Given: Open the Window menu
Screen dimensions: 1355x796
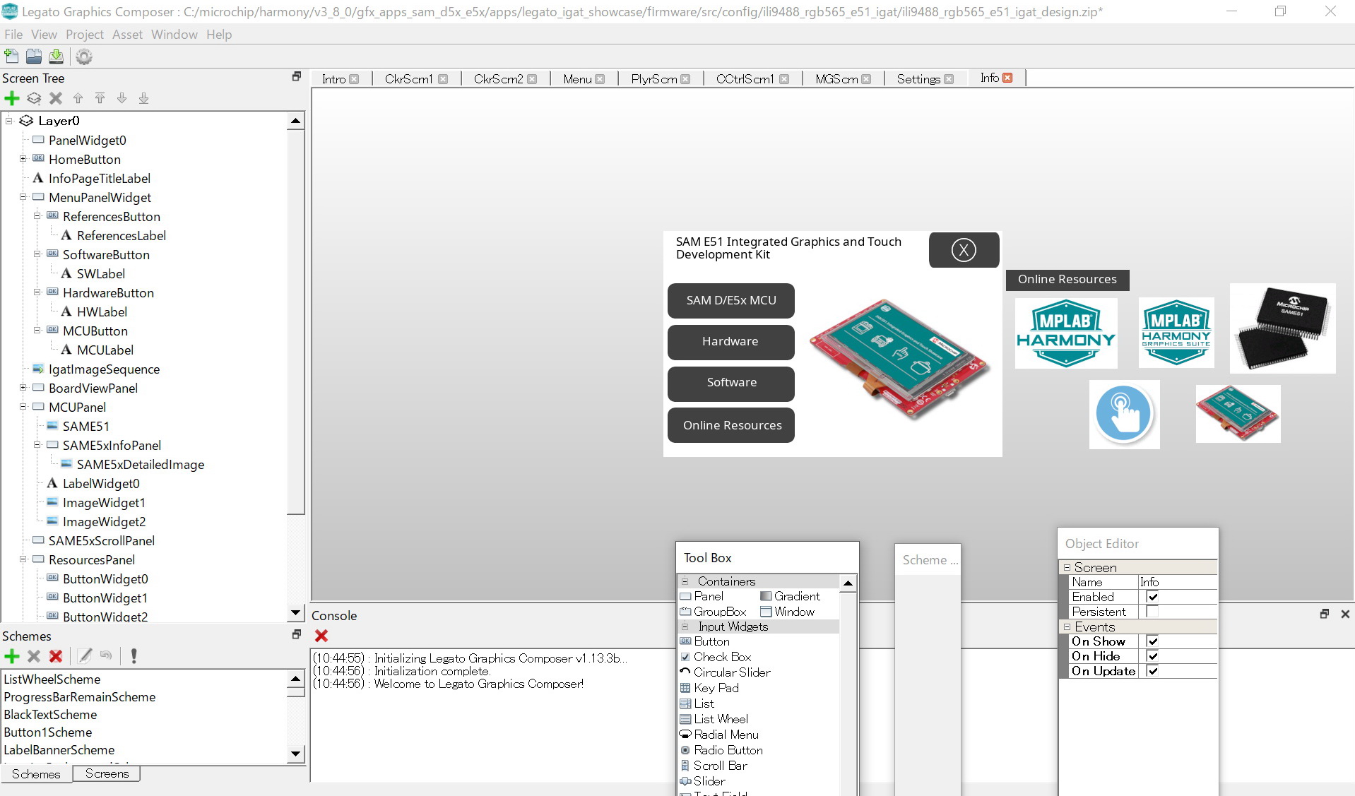Looking at the screenshot, I should [x=174, y=34].
